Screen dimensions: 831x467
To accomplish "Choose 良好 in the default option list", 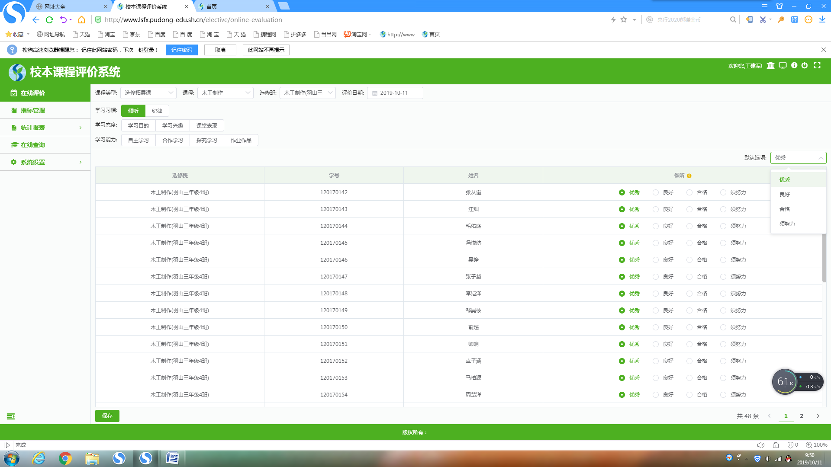I will click(x=785, y=195).
